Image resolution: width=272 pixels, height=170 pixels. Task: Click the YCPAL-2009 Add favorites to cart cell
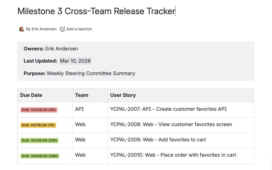point(158,140)
